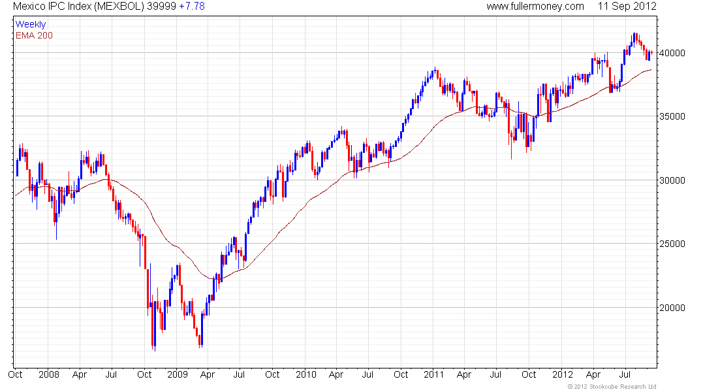The image size is (718, 392).
Task: Click the change value '+7.78'
Action: (x=192, y=7)
